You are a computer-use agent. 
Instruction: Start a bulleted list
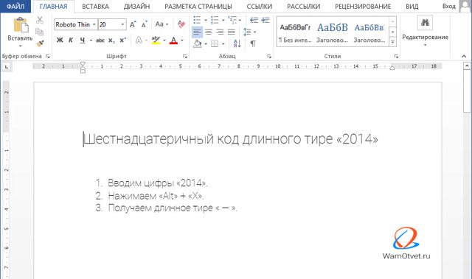point(197,20)
